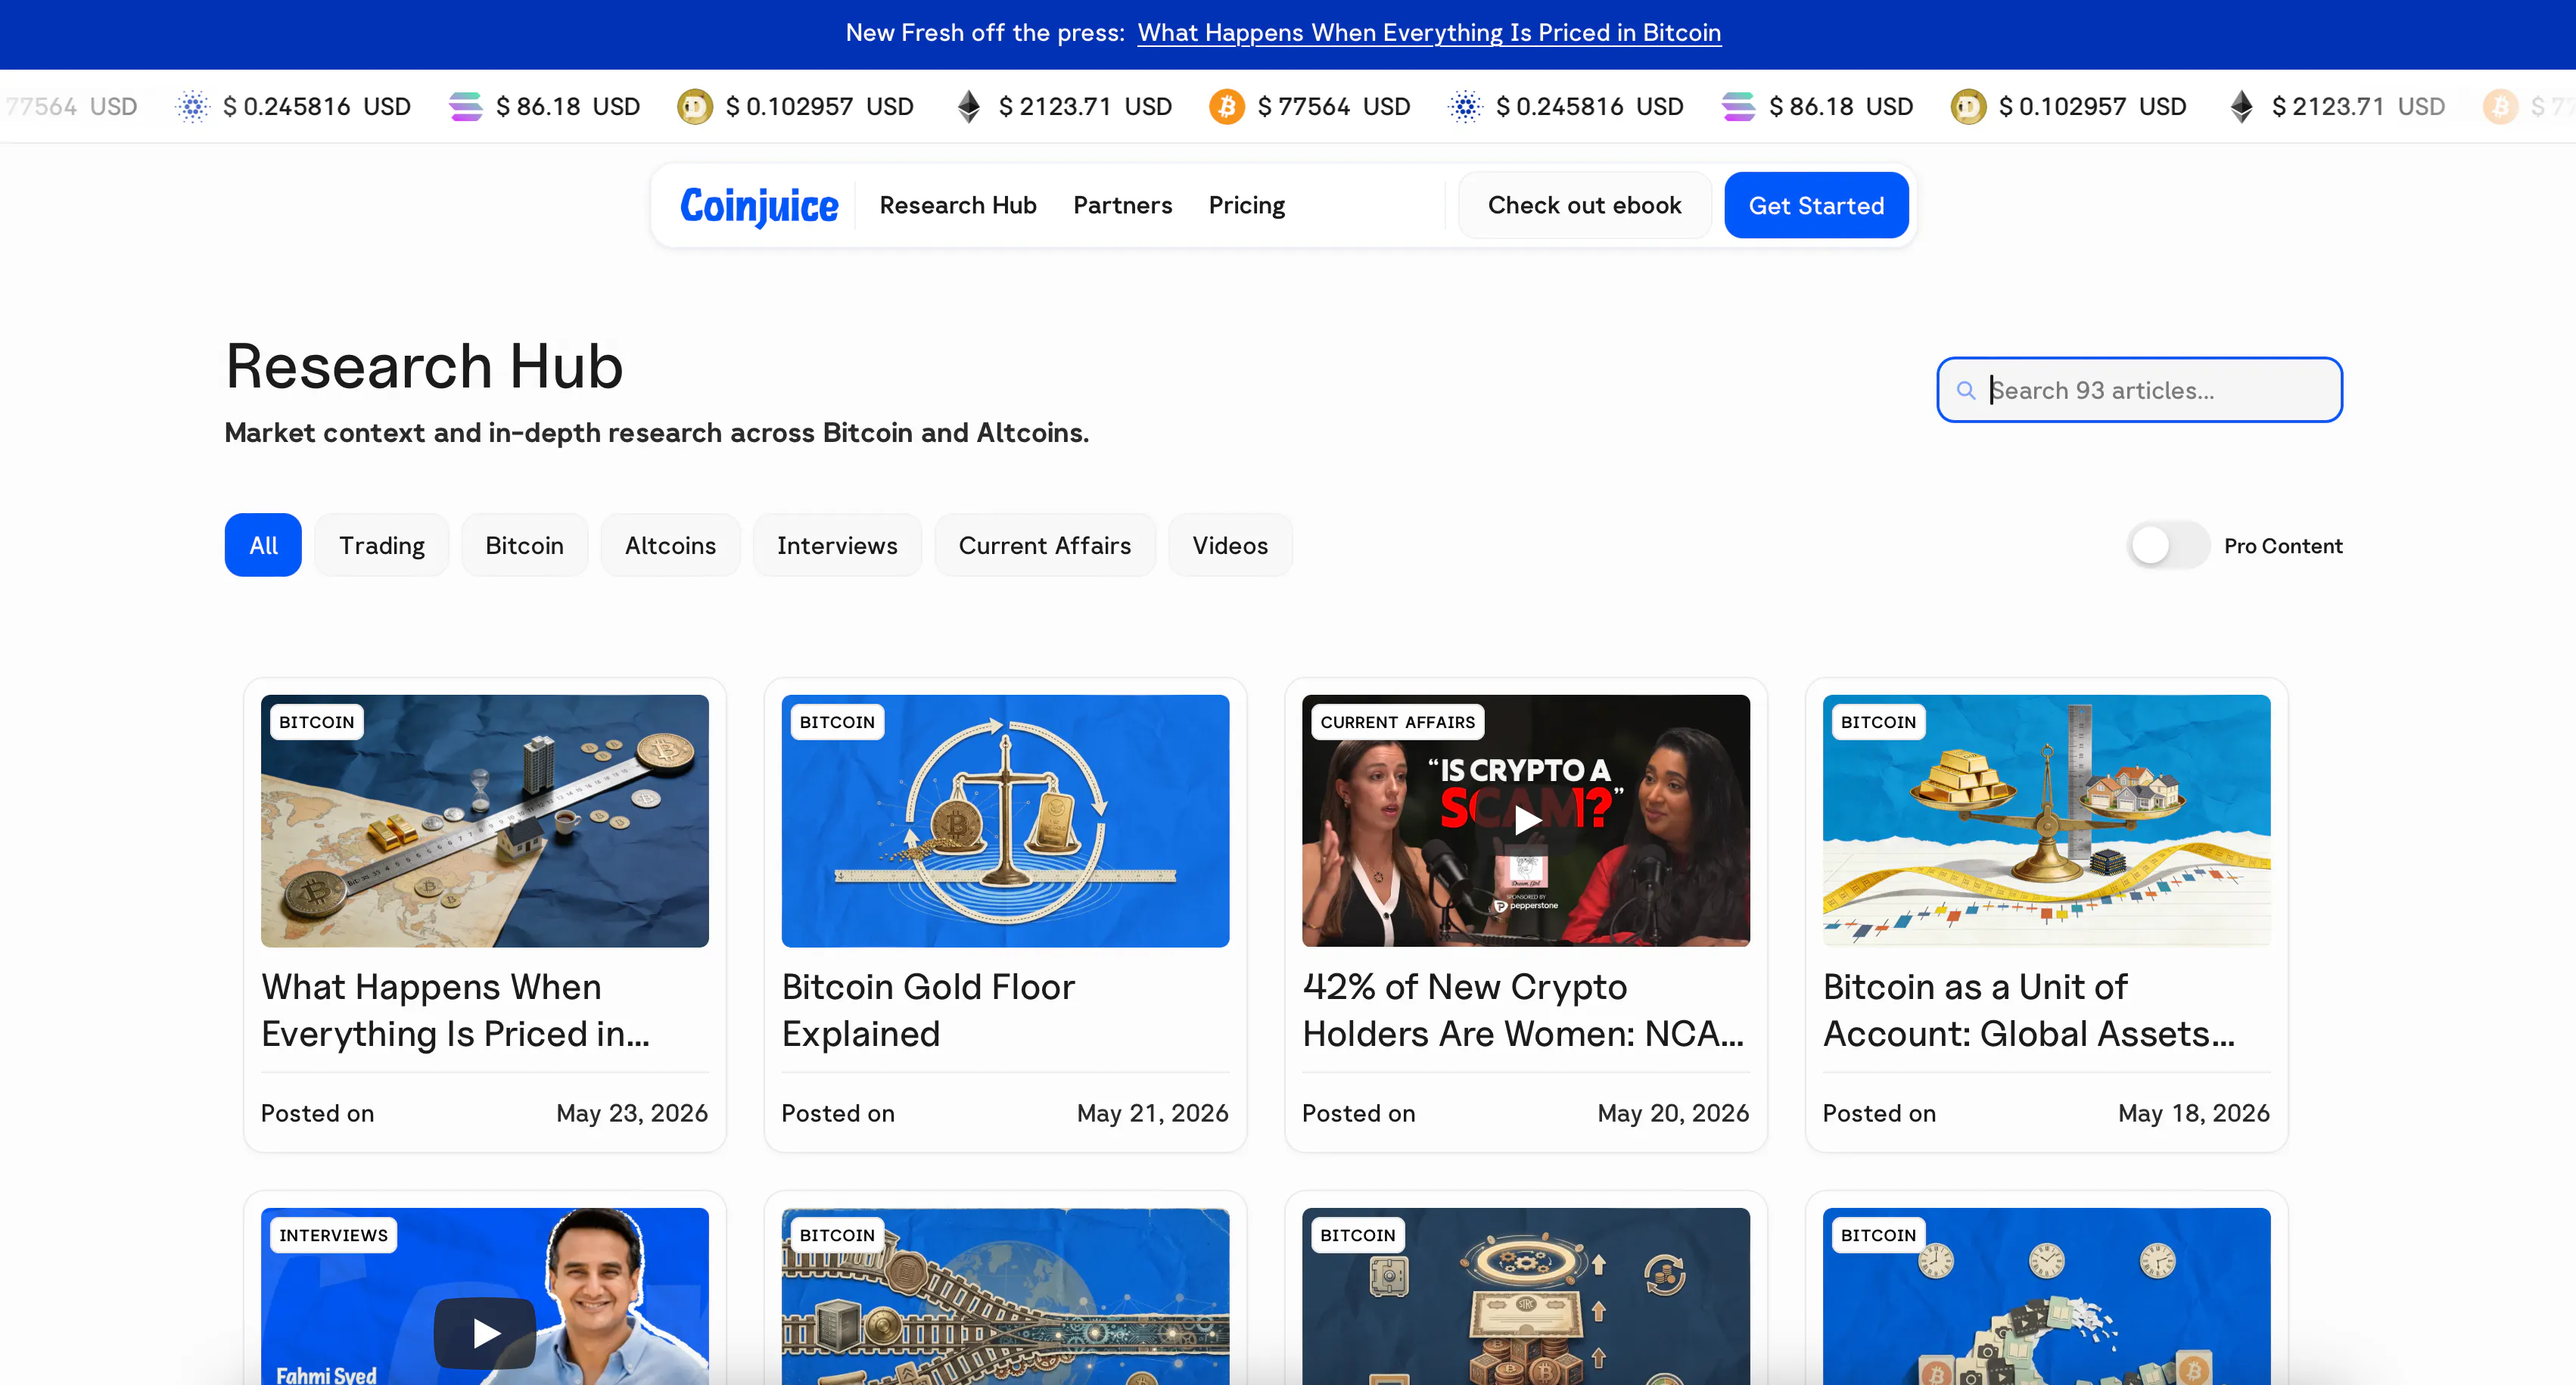Screen dimensions: 2576x1385
Task: Filter articles by Bitcoin
Action: pos(524,545)
